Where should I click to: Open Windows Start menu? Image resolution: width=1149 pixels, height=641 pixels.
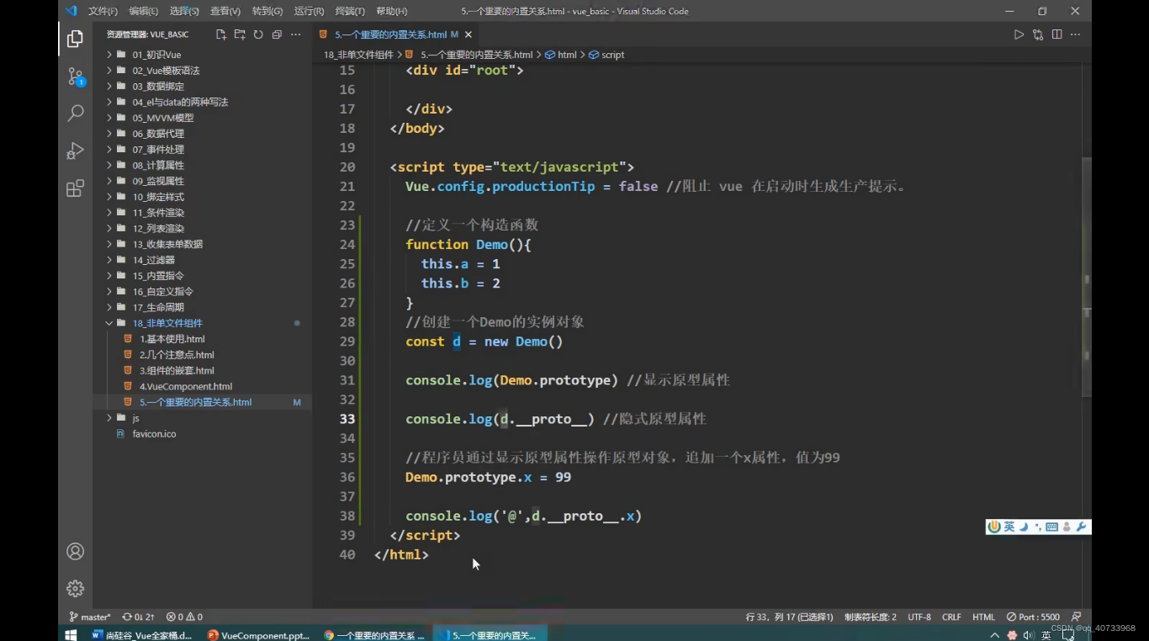(x=71, y=635)
